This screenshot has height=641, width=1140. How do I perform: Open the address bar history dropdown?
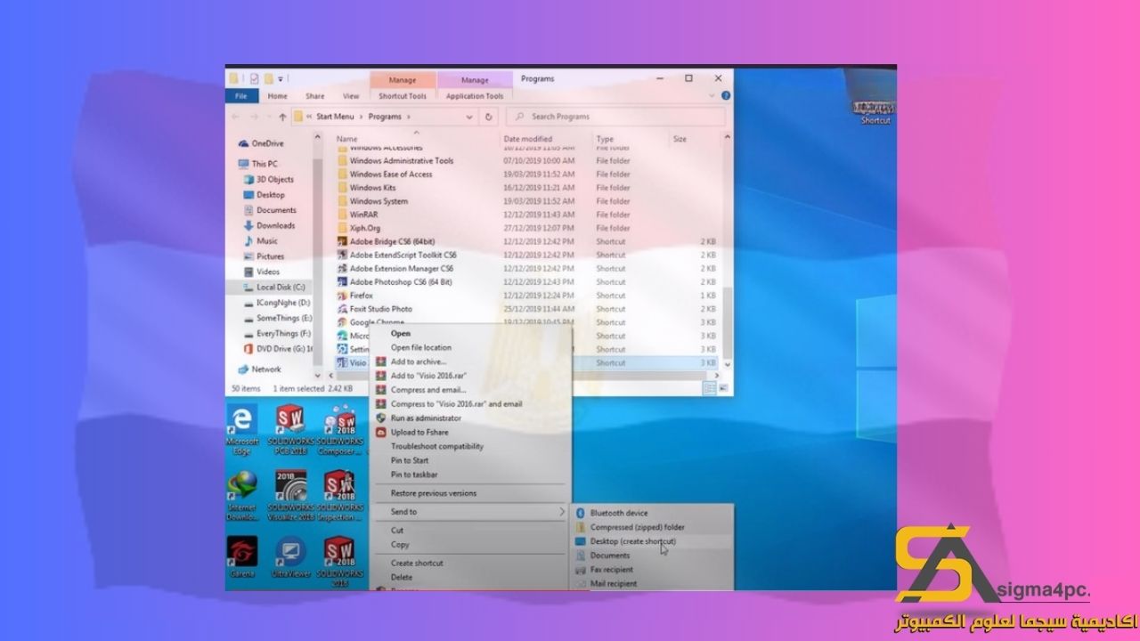pyautogui.click(x=469, y=117)
